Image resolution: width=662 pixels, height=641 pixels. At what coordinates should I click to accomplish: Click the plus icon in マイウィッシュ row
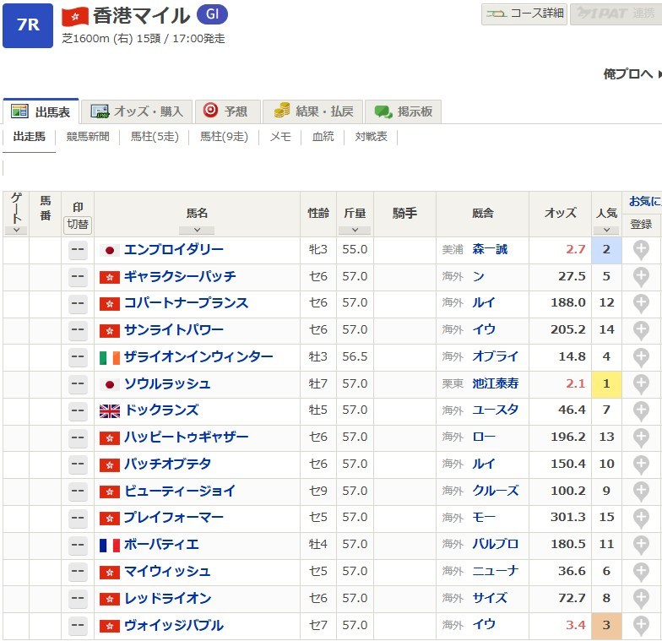(x=641, y=572)
